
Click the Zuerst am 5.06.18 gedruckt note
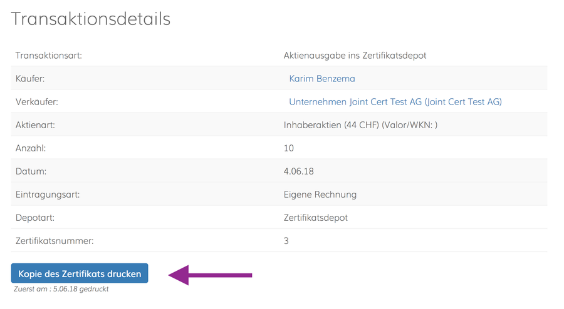point(61,289)
